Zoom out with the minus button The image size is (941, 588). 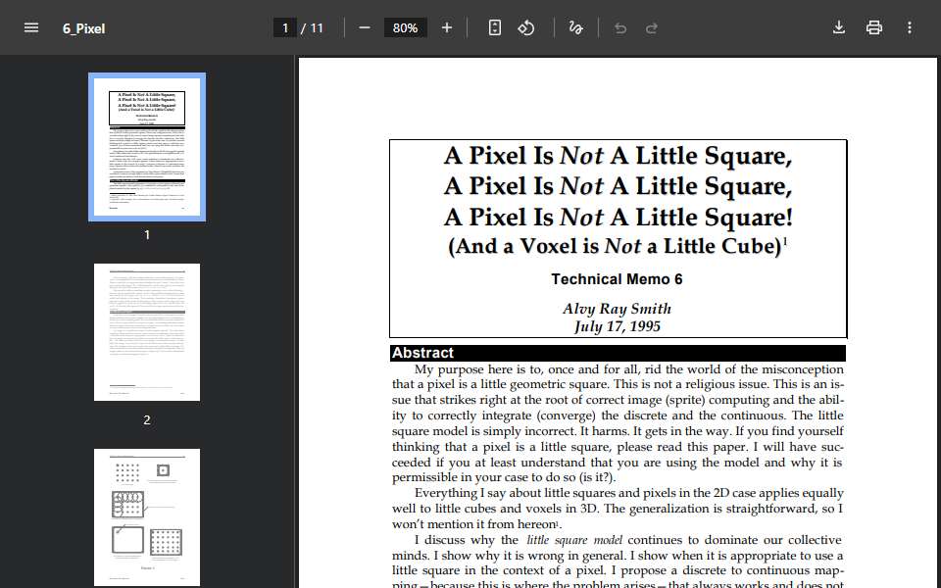(365, 27)
